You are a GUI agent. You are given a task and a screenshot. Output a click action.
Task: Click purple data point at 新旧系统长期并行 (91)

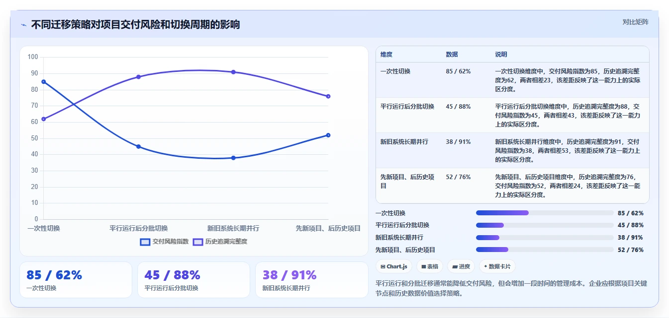(x=233, y=72)
